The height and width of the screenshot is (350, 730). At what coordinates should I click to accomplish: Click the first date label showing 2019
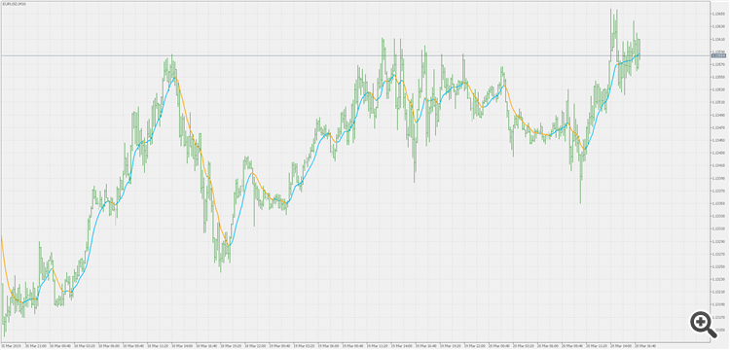(x=12, y=346)
